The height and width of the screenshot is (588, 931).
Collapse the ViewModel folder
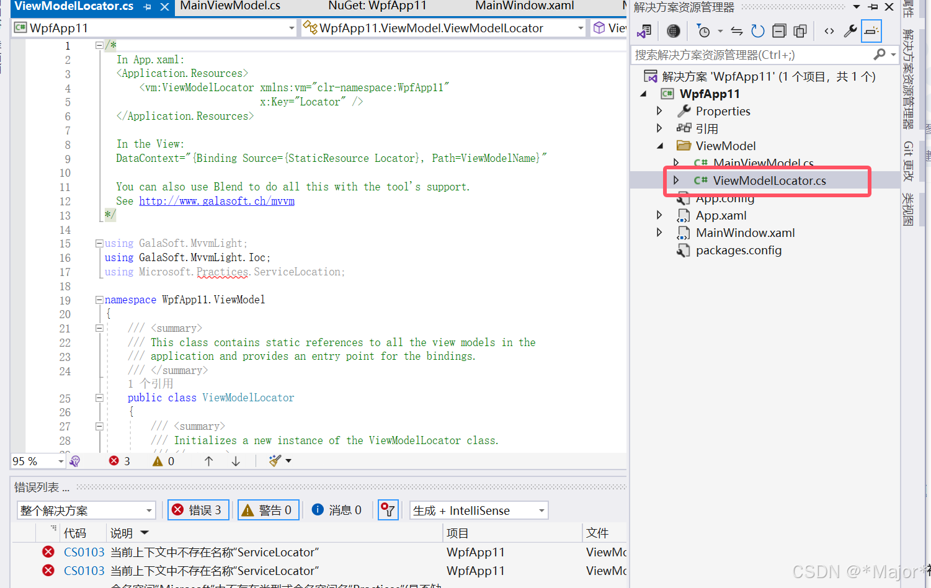pyautogui.click(x=661, y=146)
